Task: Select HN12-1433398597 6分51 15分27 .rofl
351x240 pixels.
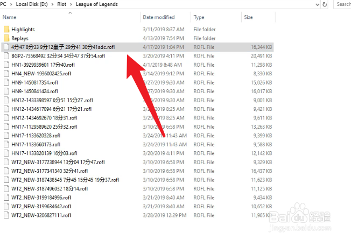Action: click(x=52, y=100)
